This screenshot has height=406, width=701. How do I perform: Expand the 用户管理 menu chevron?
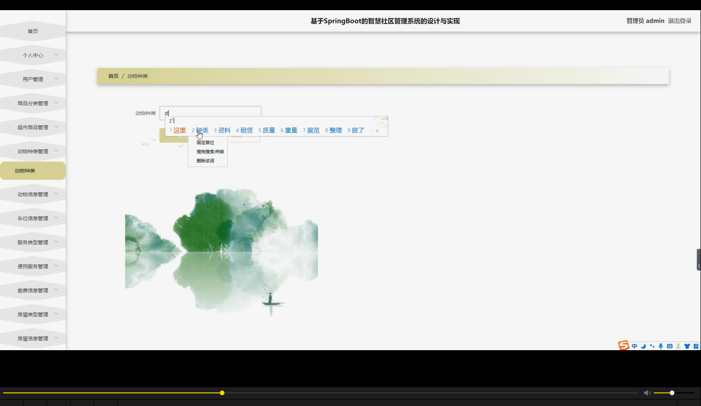coord(56,79)
